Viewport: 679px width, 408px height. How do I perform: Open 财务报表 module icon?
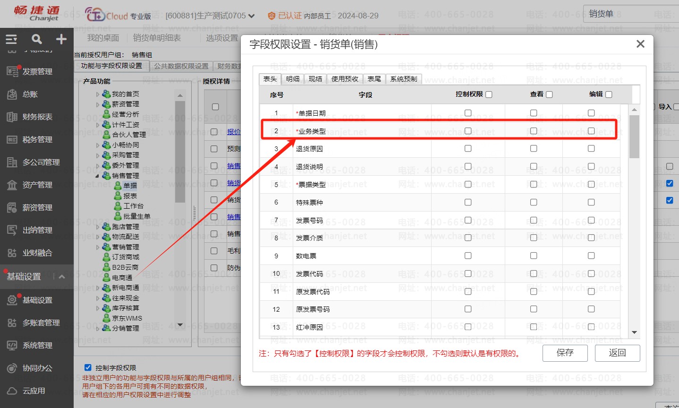tap(12, 117)
